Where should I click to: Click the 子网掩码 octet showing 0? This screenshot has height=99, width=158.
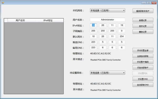pos(122,31)
